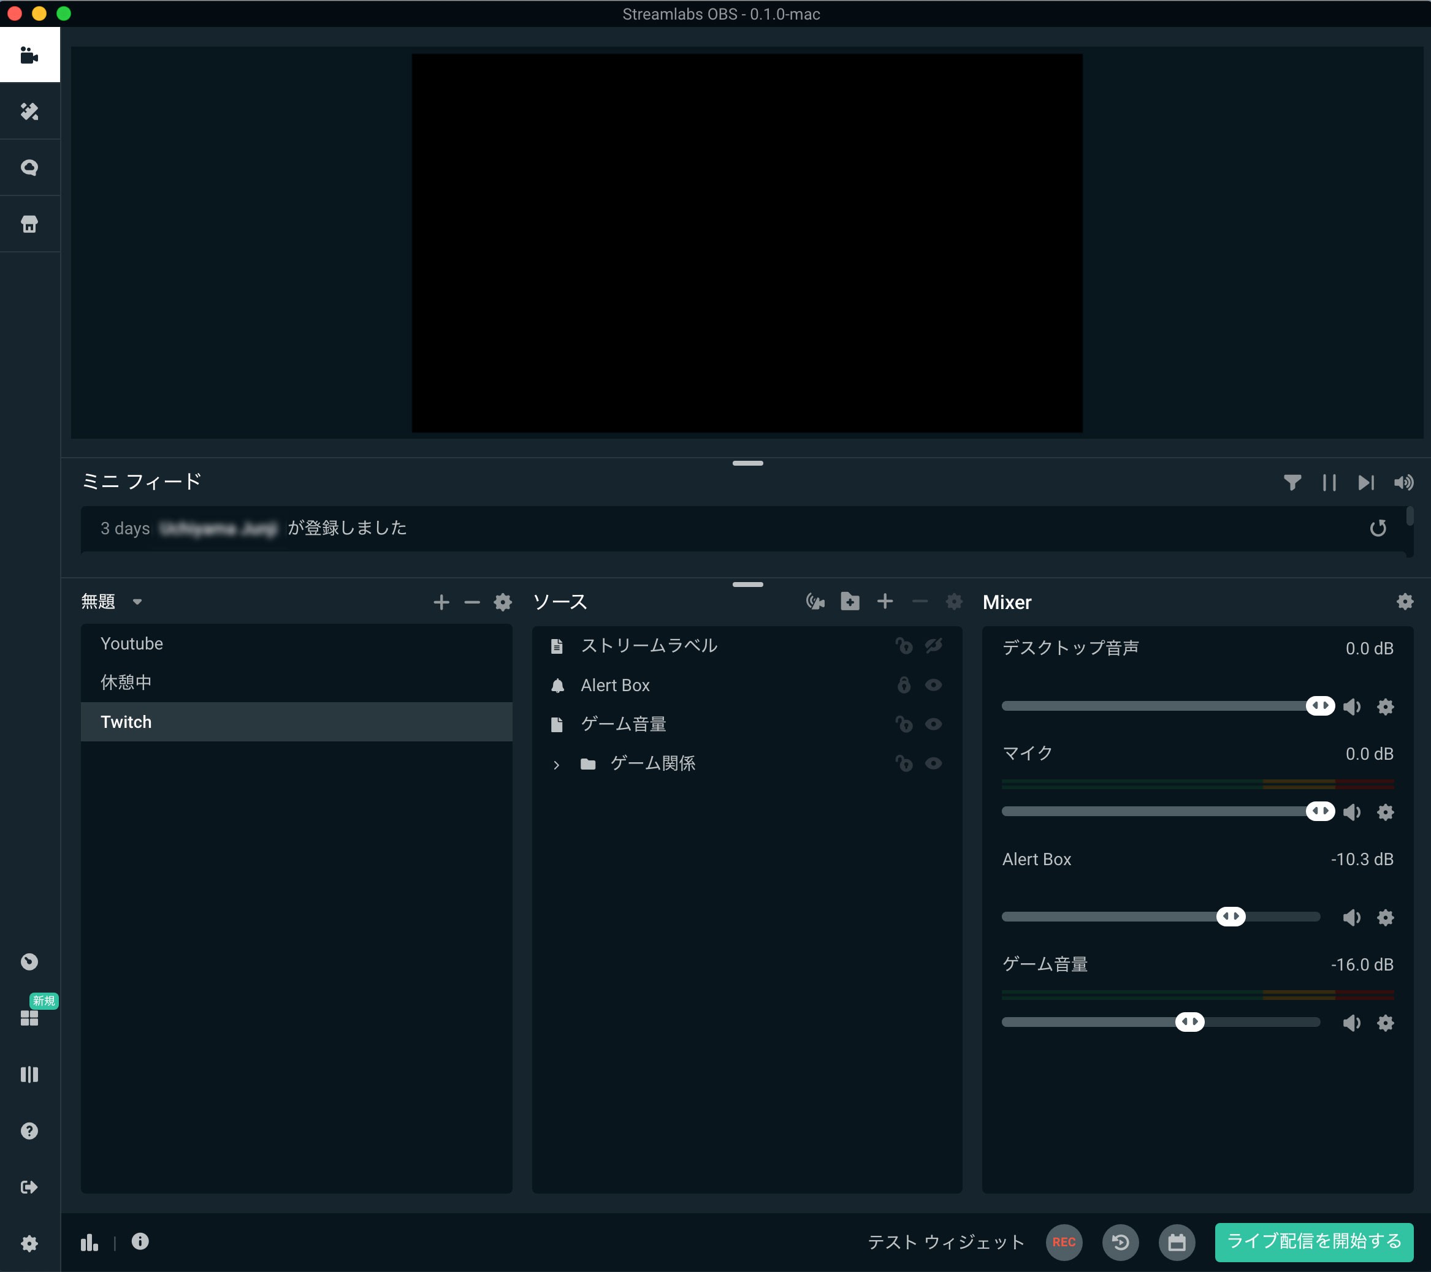This screenshot has height=1272, width=1431.
Task: Open the dashboard icon above the layout icon
Action: 29,961
